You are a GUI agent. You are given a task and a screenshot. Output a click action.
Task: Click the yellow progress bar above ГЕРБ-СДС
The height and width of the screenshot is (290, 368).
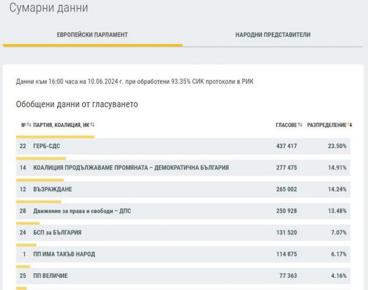tap(54, 137)
